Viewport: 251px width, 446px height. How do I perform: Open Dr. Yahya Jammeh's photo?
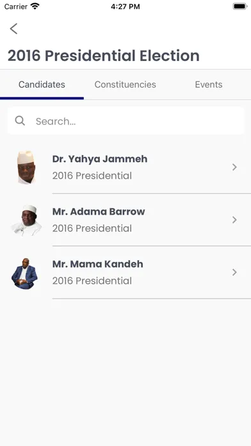(26, 167)
